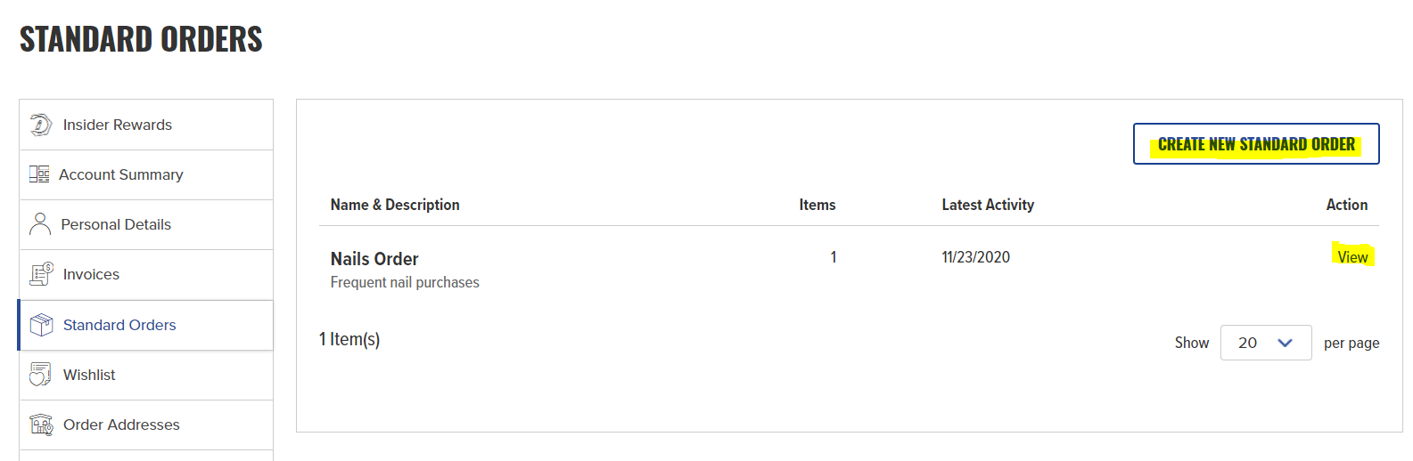Click the Insider Rewards badge icon
The image size is (1413, 461).
pos(41,125)
